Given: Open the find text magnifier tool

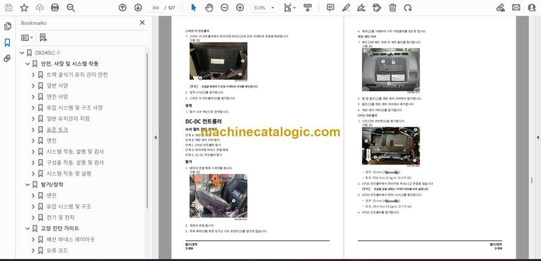Looking at the screenshot, I should (x=71, y=8).
